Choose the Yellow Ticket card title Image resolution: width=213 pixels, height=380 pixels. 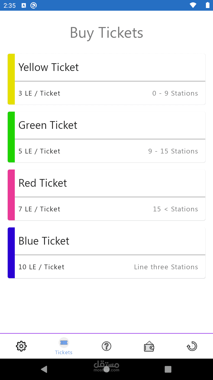[x=49, y=67]
